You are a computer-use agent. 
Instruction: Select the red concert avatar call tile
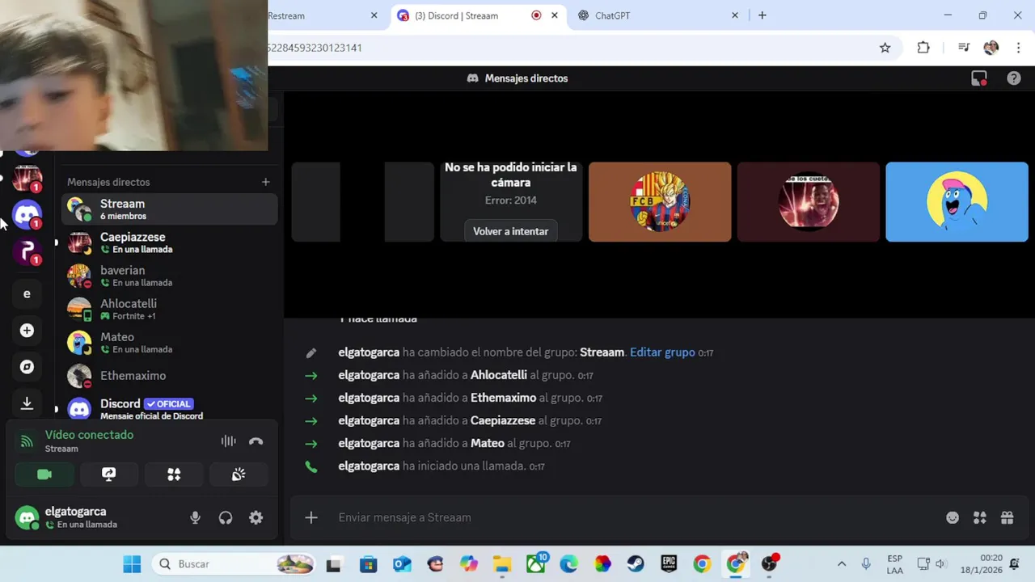(x=809, y=202)
